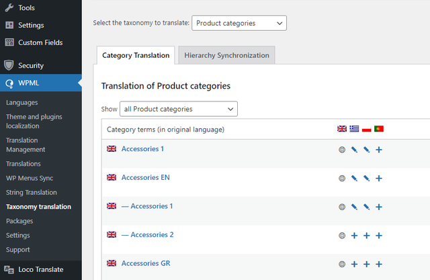
Task: Add Greek translation for — Accessories 2
Action: pos(354,236)
